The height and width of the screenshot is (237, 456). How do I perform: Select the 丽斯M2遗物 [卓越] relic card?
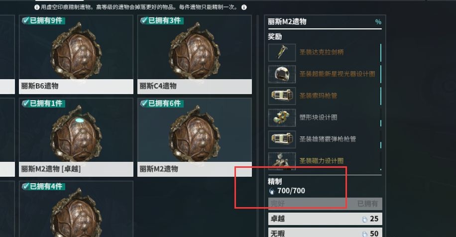pyautogui.click(x=76, y=137)
